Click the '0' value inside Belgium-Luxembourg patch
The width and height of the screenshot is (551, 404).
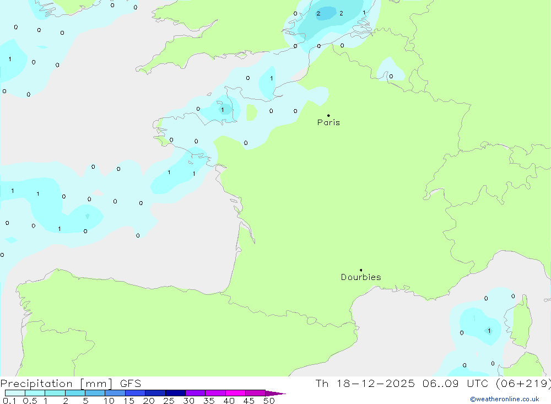[391, 76]
